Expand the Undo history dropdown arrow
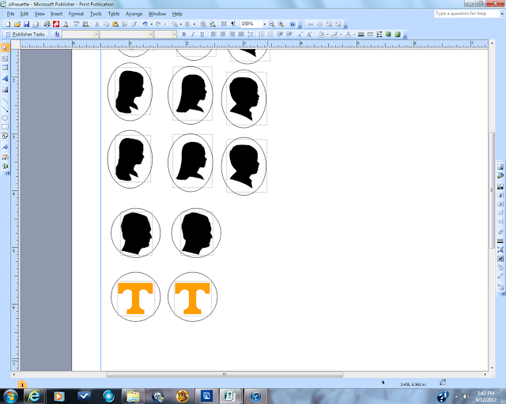 [151, 24]
